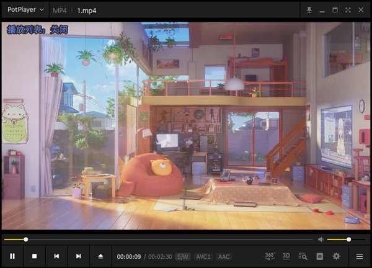Skip to the next file
The image size is (372, 268).
click(78, 256)
